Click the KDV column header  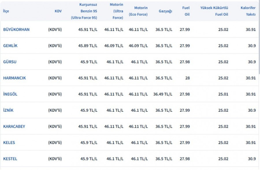pos(58,11)
